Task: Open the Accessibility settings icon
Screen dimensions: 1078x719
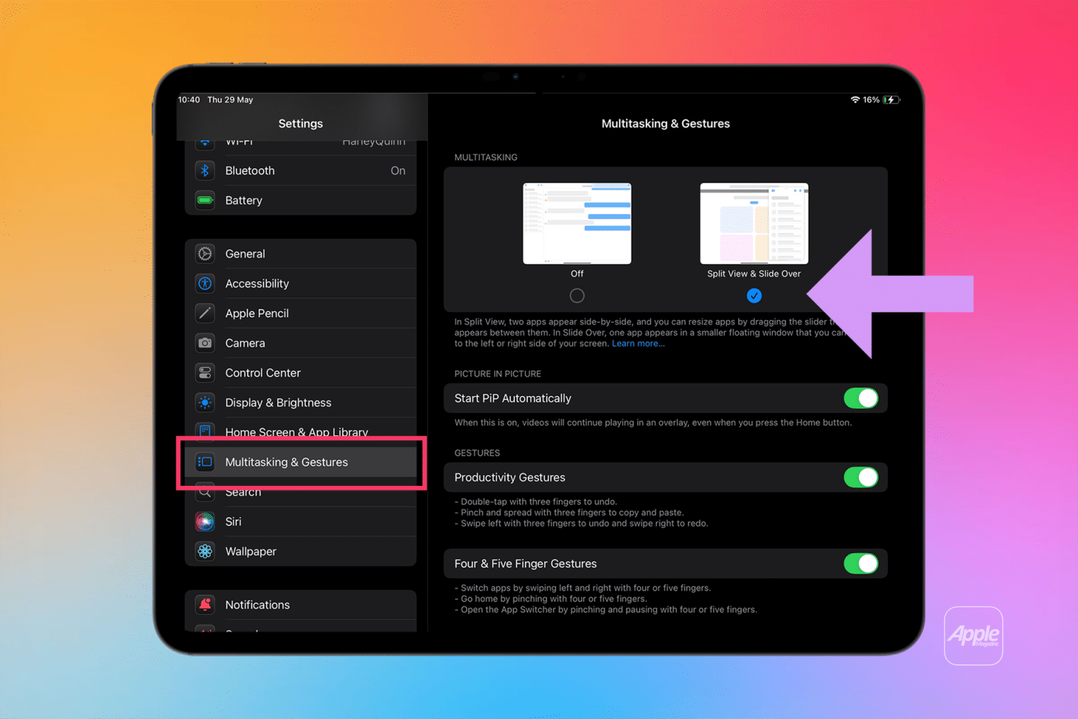Action: pos(204,283)
